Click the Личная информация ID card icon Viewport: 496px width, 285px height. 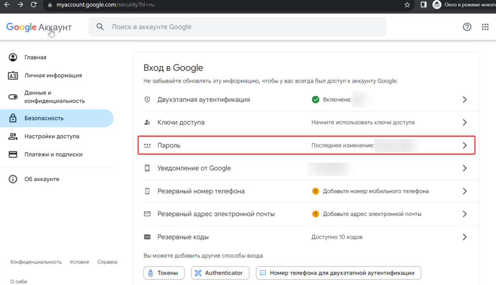pos(13,75)
